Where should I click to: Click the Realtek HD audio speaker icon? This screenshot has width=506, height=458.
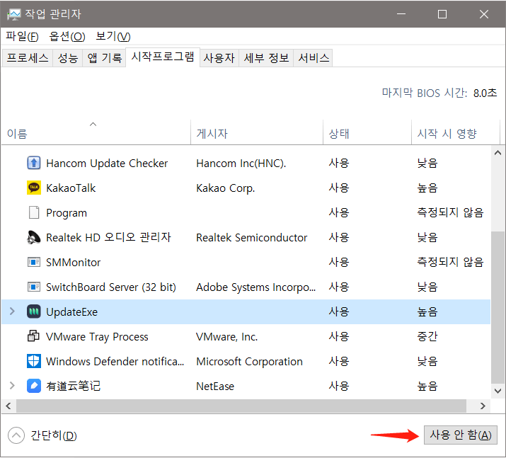point(34,238)
